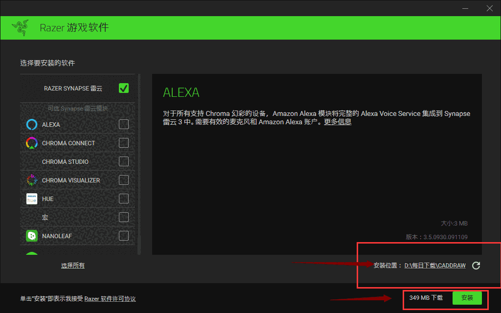
Task: Select the CHROMA STUDIO row label
Action: (x=65, y=161)
